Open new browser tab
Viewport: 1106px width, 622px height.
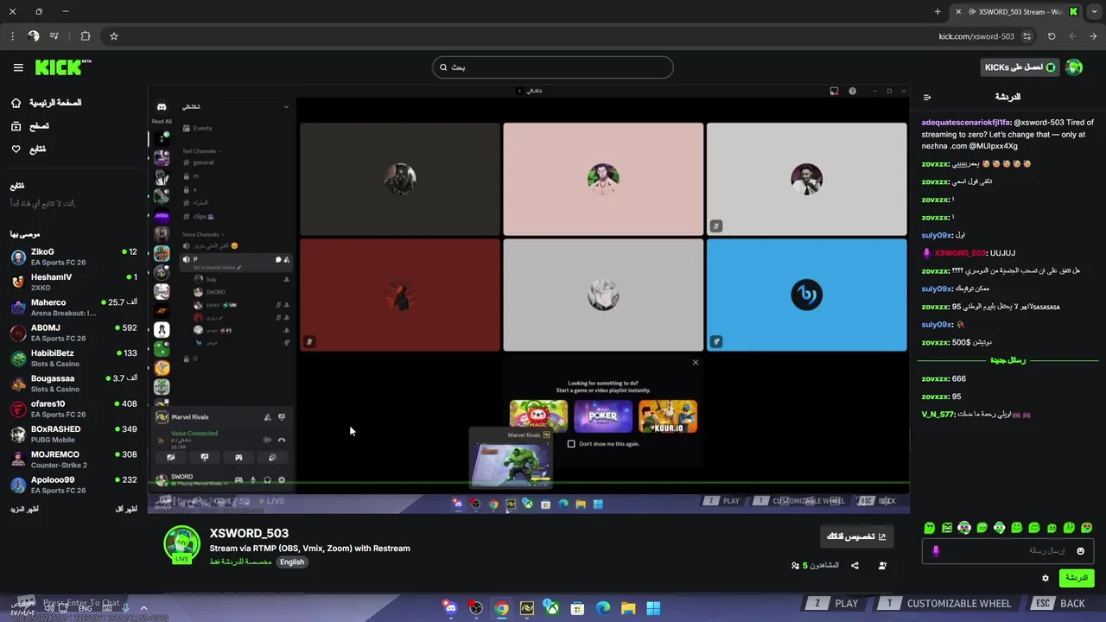(x=938, y=12)
